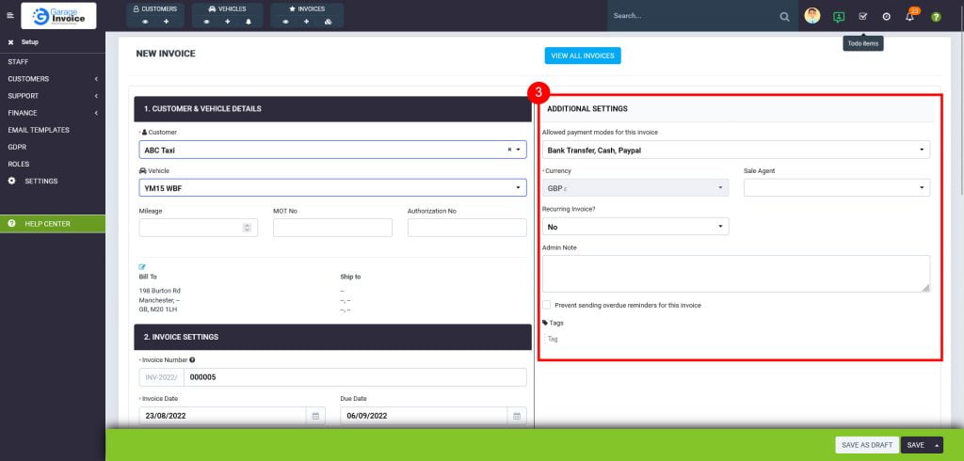Image resolution: width=964 pixels, height=461 pixels.
Task: Open the Sale Agent dropdown
Action: (x=837, y=188)
